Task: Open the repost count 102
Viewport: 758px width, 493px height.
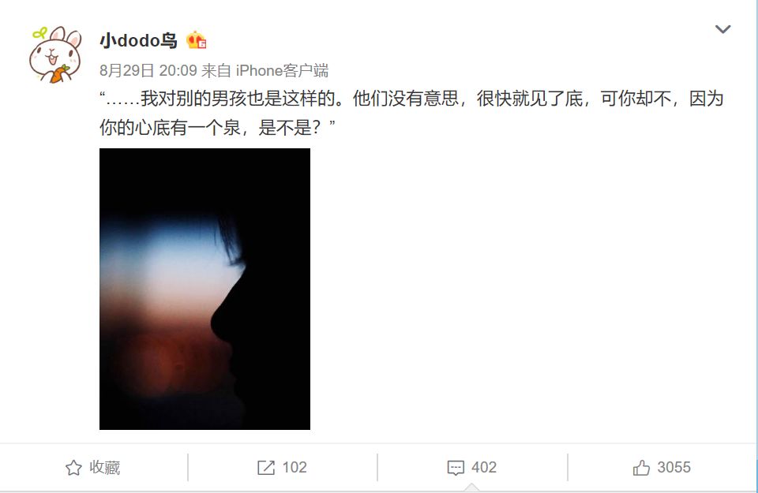Action: coord(295,468)
